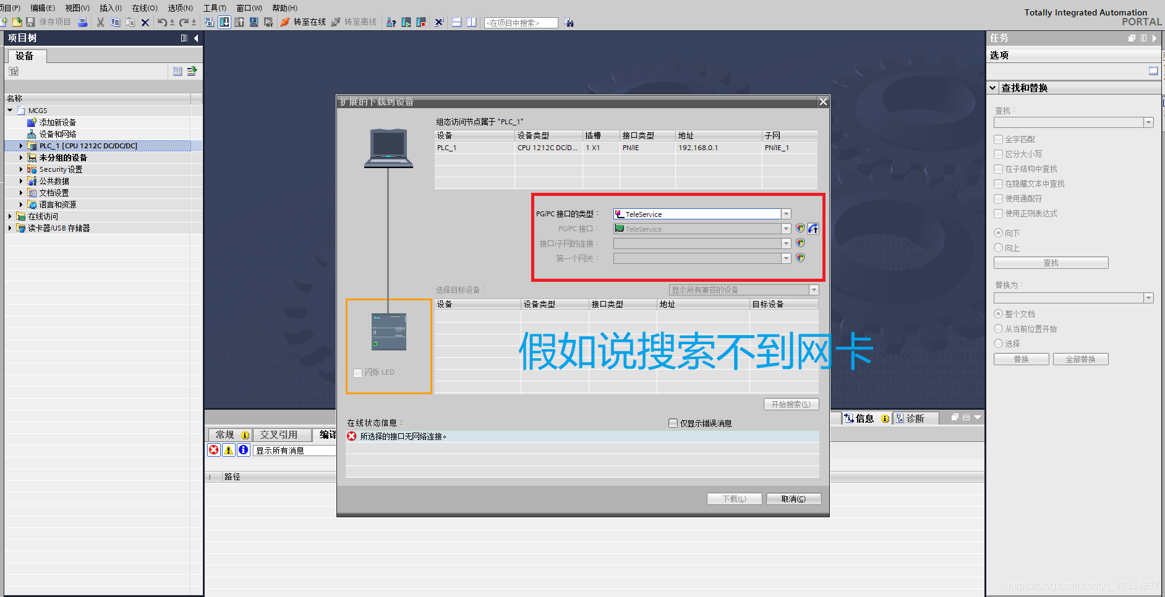Viewport: 1165px width, 597px height.
Task: Click the configure interface icon beside PG/PC 接口
Action: [813, 229]
